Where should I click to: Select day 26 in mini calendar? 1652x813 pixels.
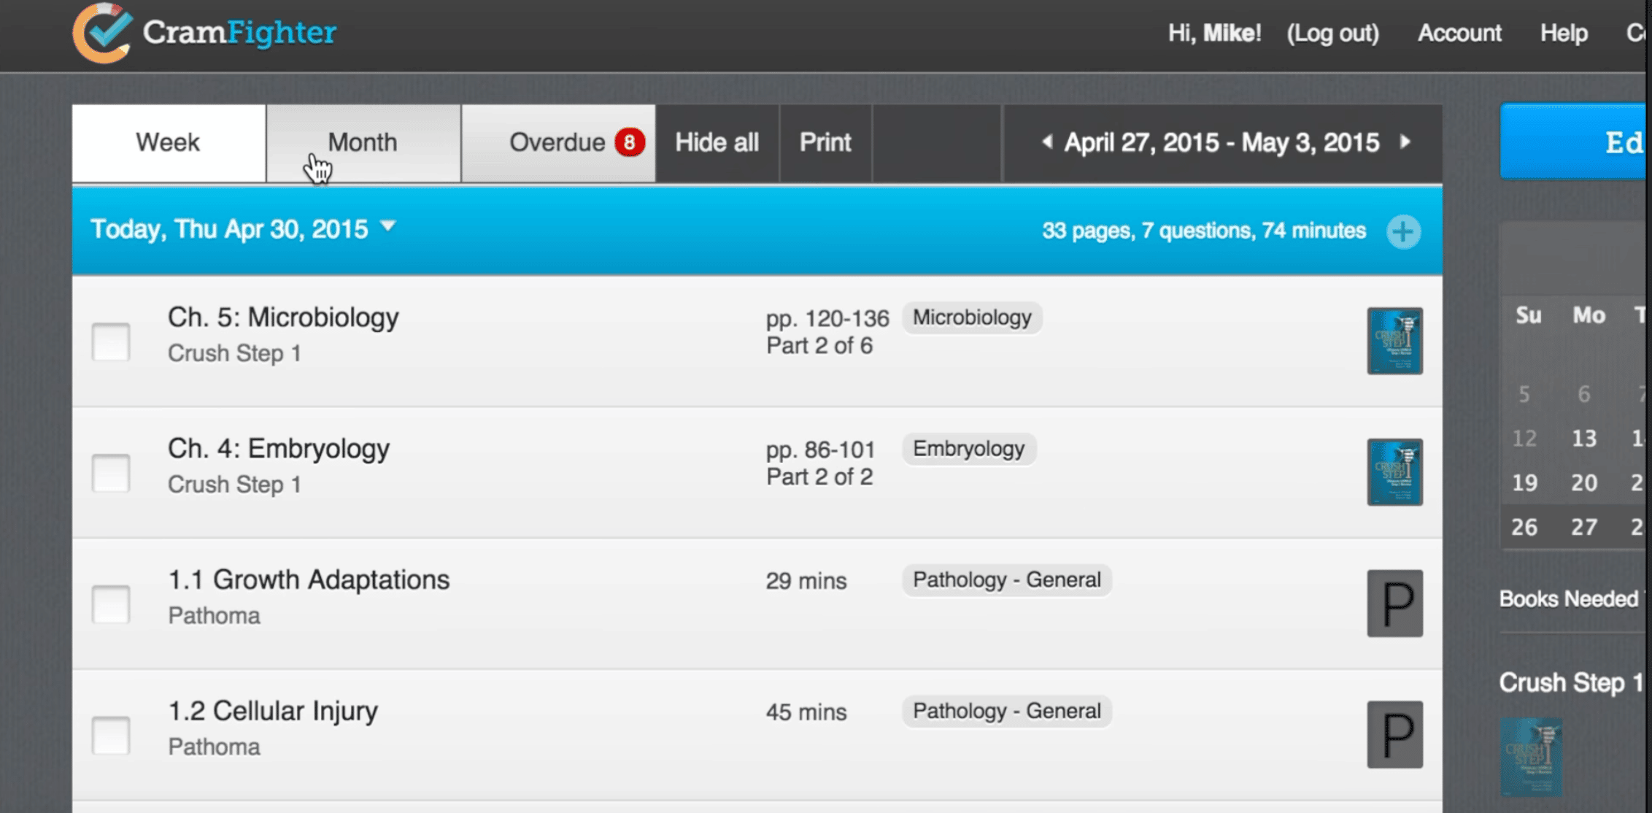pos(1524,528)
